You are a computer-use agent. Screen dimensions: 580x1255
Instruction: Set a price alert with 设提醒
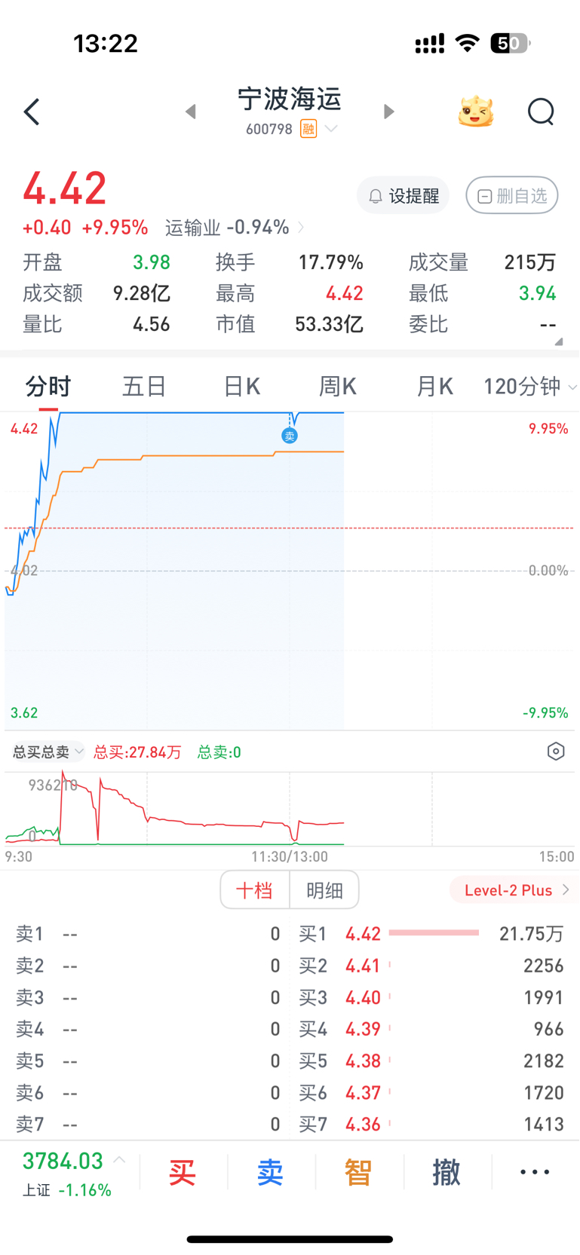(x=404, y=196)
